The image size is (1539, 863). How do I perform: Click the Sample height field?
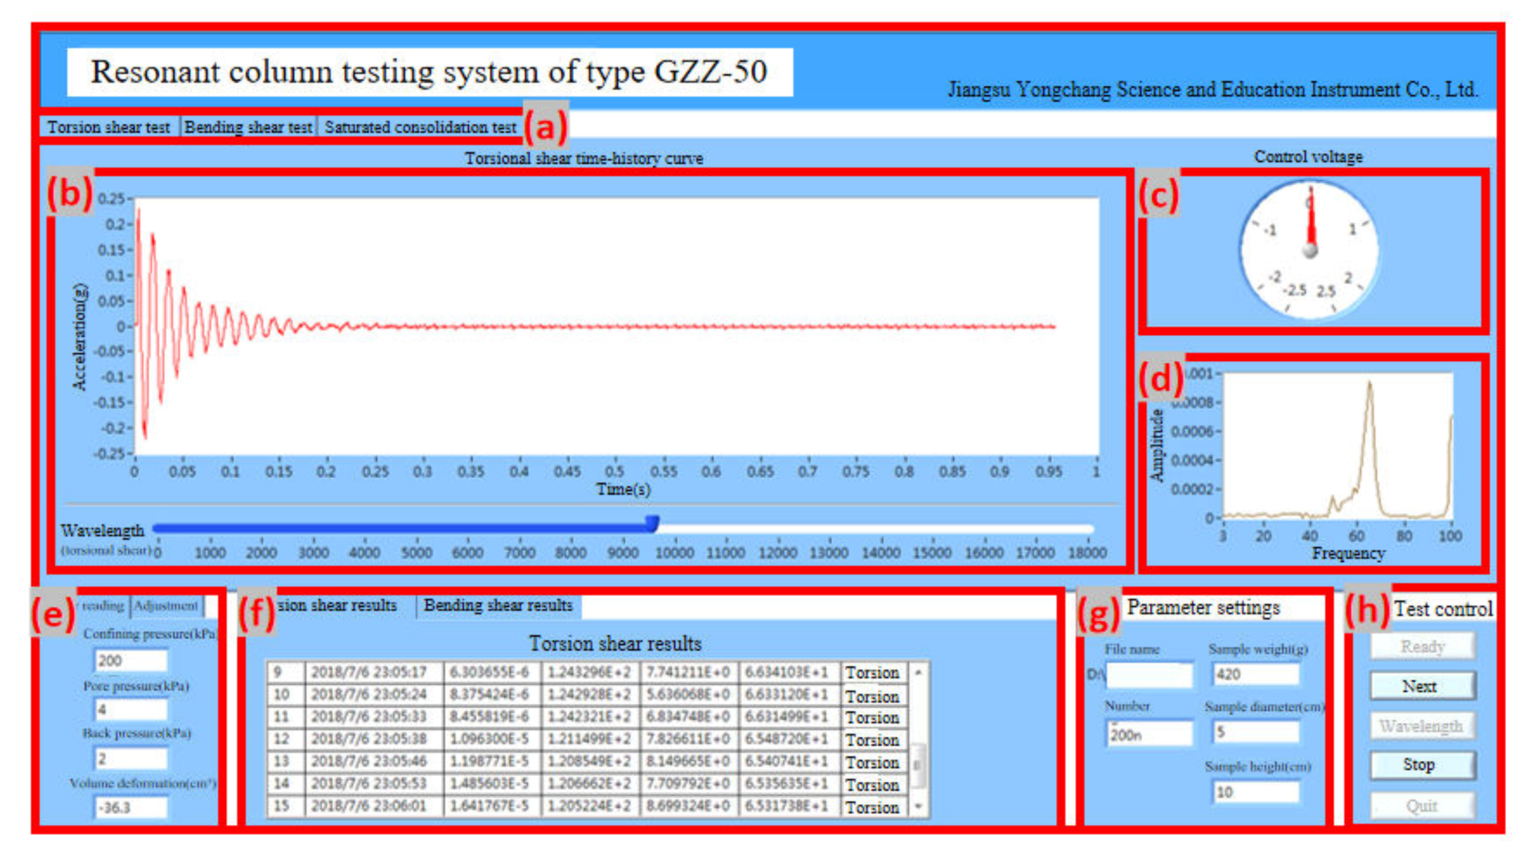[x=1256, y=793]
